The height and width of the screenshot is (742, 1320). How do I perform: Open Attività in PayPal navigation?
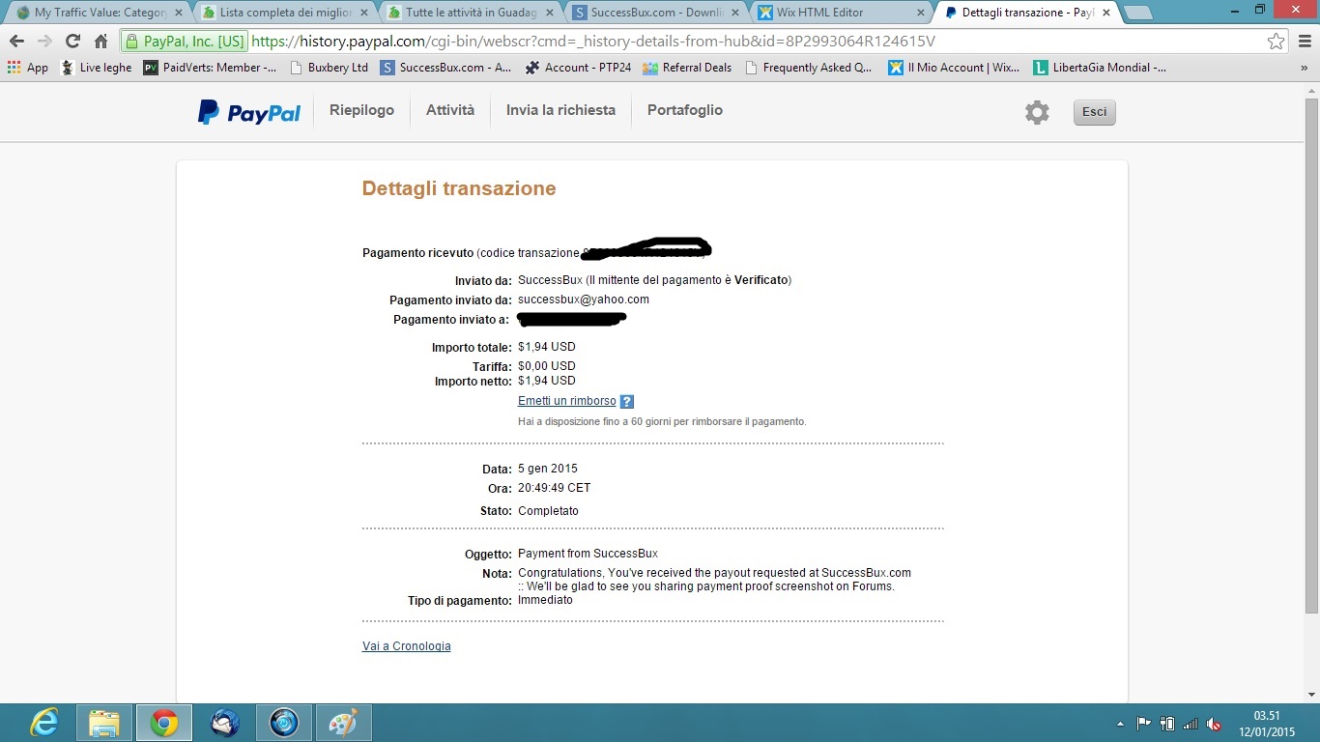tap(450, 110)
